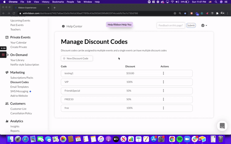
Task: Open the History menu
Action: [x=45, y=2]
